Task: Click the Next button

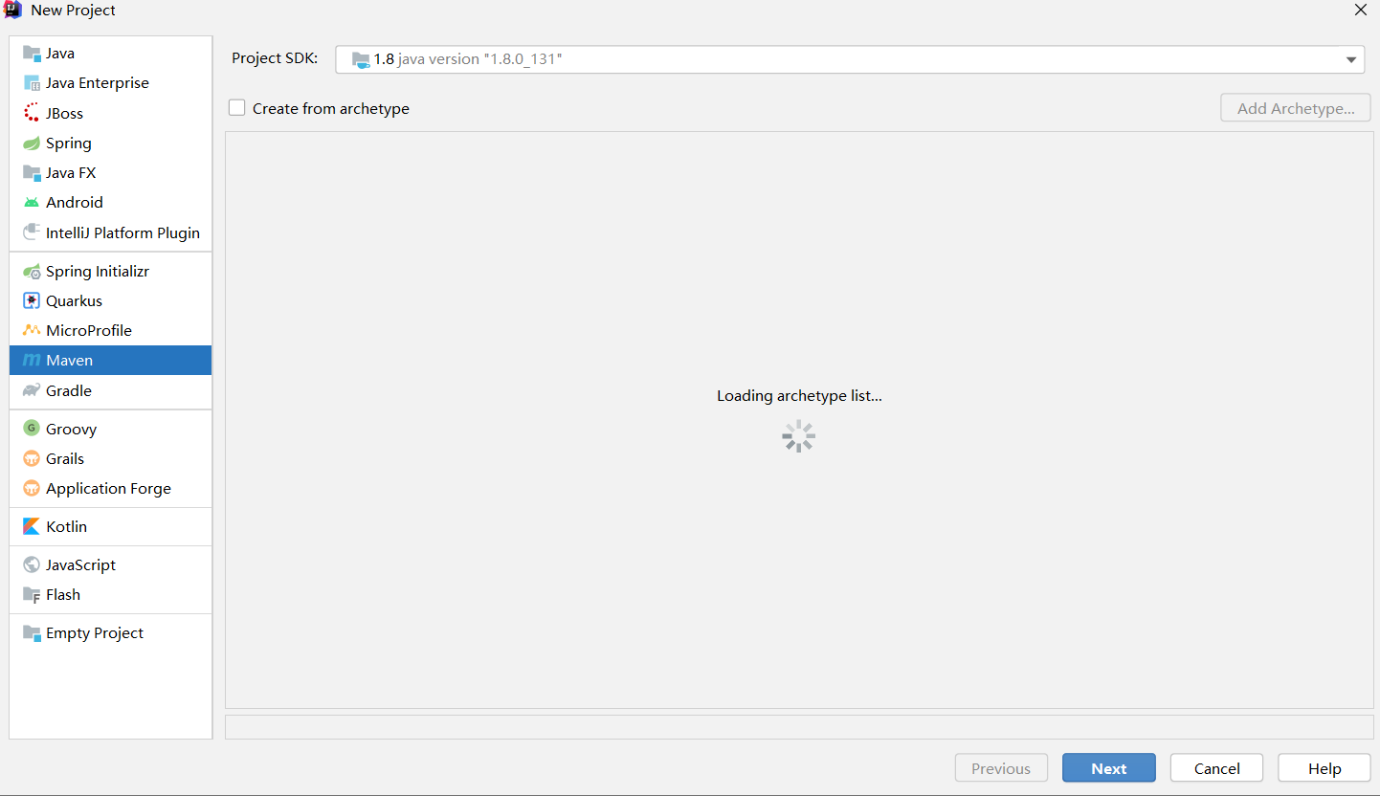Action: tap(1108, 768)
